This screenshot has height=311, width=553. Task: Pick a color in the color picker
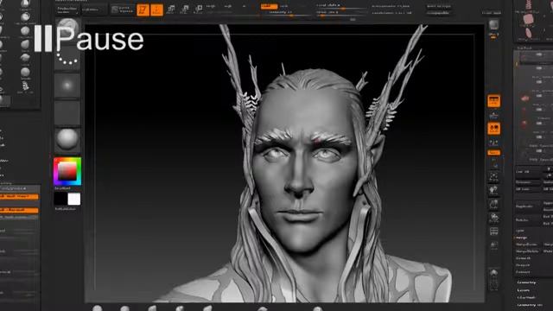click(67, 171)
